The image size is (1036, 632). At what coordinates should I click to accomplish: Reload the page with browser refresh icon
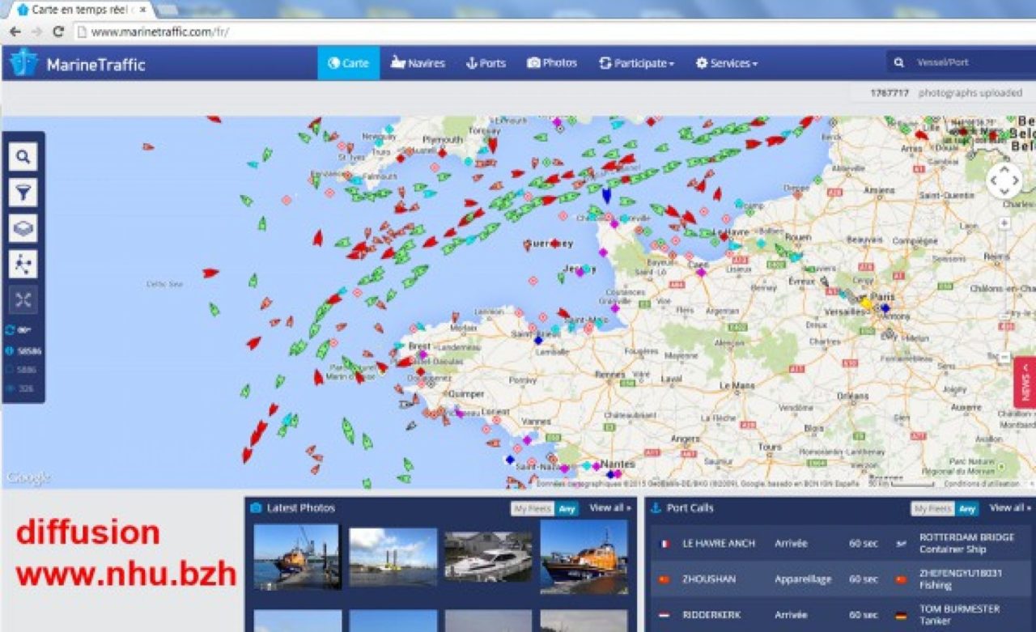click(58, 32)
